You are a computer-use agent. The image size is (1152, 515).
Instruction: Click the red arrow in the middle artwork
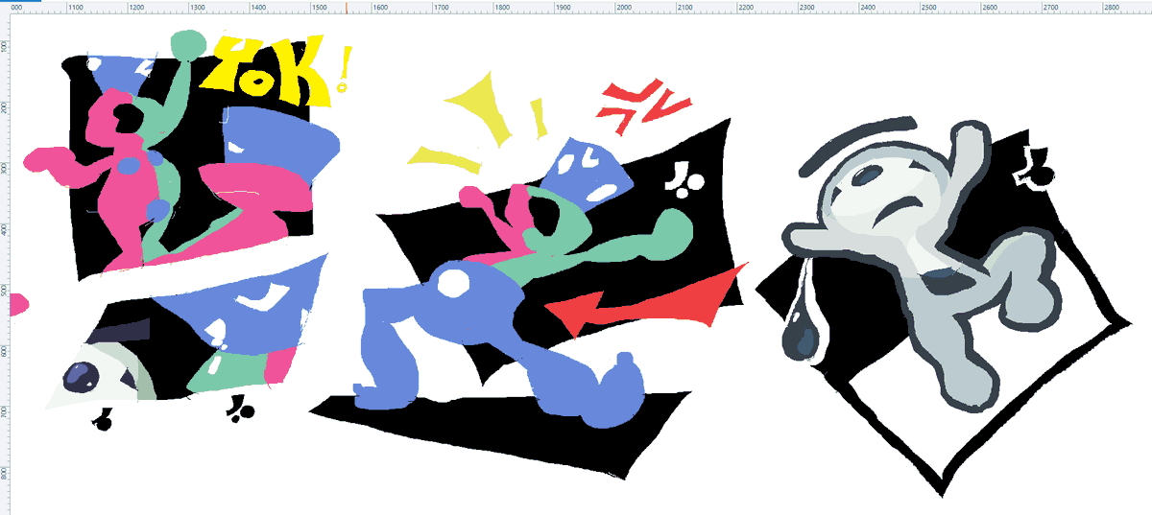click(x=646, y=301)
